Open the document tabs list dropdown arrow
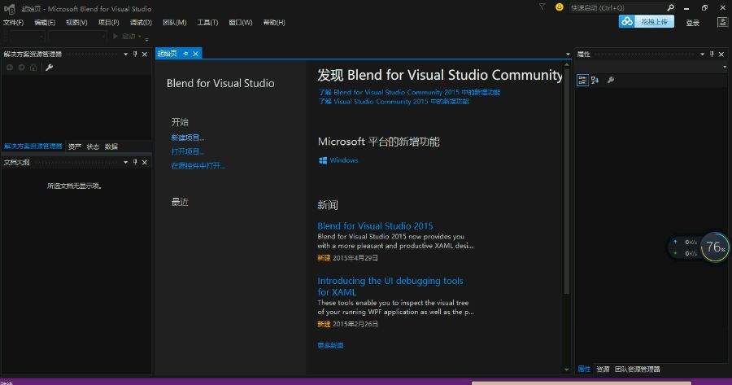Image resolution: width=732 pixels, height=385 pixels. (568, 55)
